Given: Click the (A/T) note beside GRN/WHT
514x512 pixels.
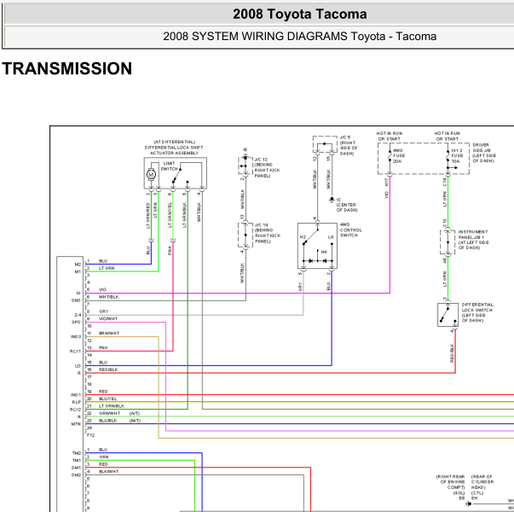Looking at the screenshot, I should (x=135, y=413).
